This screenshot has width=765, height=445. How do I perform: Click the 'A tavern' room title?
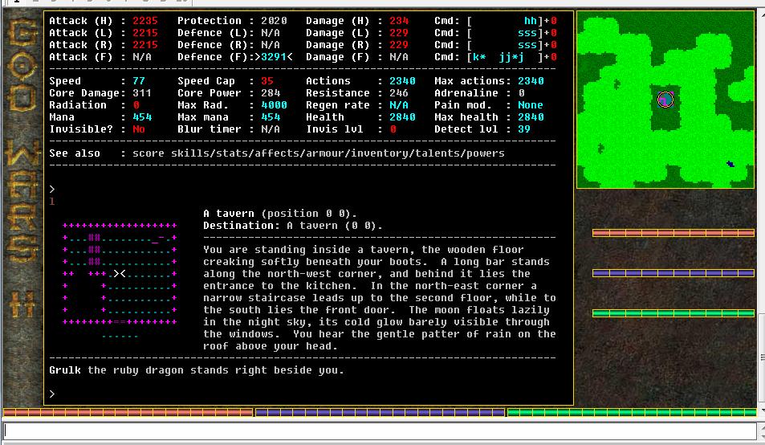(x=230, y=214)
